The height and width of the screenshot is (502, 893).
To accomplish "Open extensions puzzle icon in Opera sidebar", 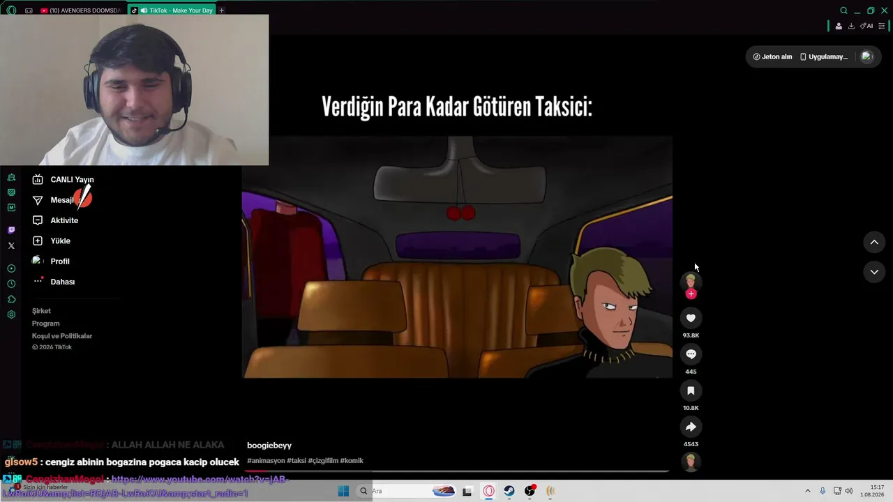I will tap(11, 299).
